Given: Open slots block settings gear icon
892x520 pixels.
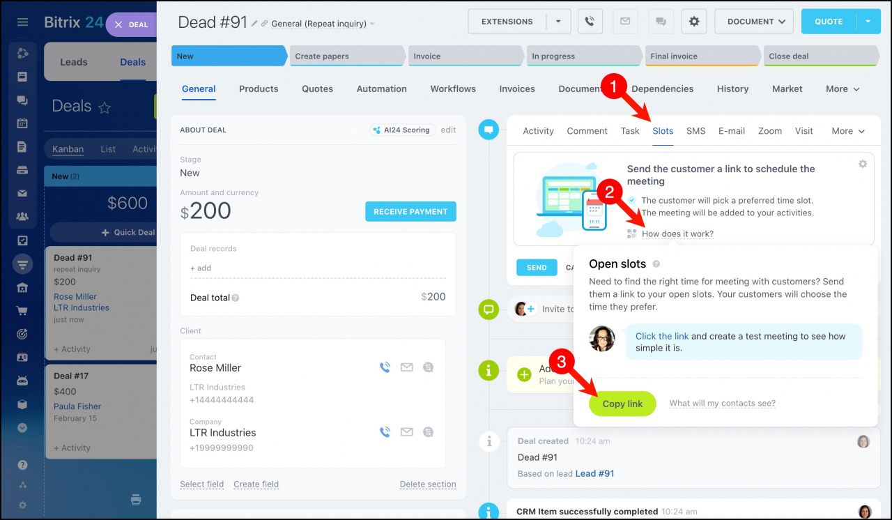Looking at the screenshot, I should coord(863,164).
